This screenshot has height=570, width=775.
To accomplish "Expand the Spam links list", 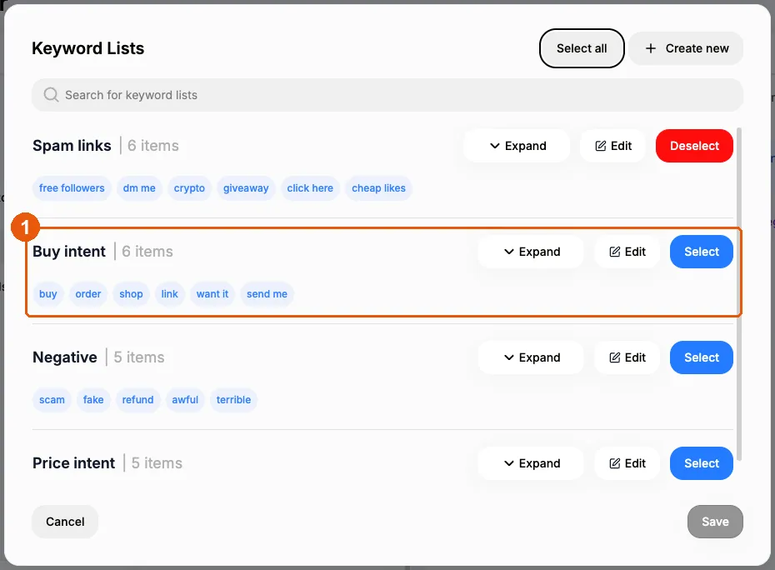I will click(517, 146).
